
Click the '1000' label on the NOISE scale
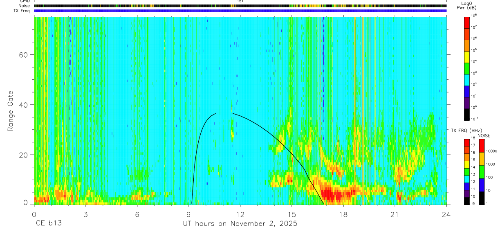click(490, 164)
